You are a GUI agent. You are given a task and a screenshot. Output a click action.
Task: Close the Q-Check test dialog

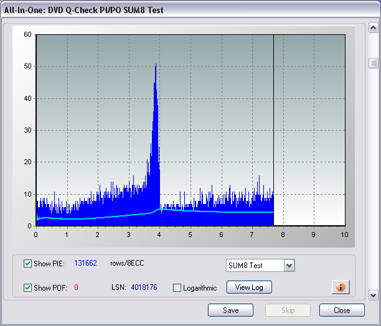tap(342, 310)
